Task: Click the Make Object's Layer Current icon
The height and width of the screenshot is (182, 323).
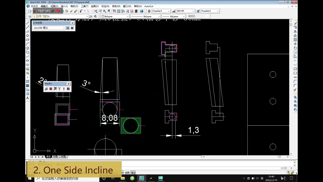Action: (x=91, y=16)
